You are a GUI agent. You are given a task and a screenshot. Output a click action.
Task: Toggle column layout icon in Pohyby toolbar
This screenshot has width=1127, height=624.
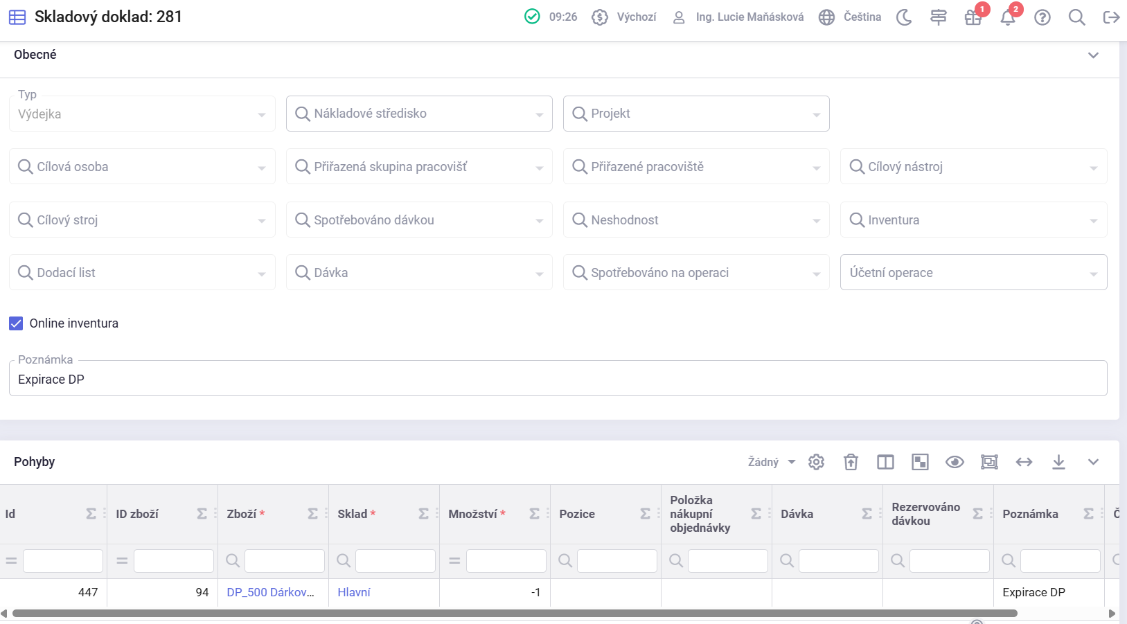point(885,462)
